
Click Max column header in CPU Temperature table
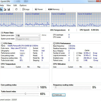[x=39, y=67]
